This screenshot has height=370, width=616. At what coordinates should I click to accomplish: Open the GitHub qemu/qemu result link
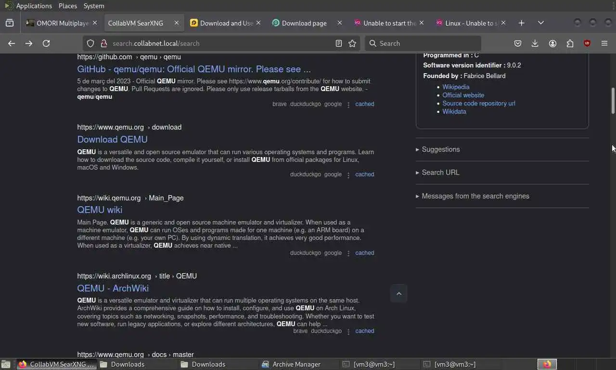194,69
